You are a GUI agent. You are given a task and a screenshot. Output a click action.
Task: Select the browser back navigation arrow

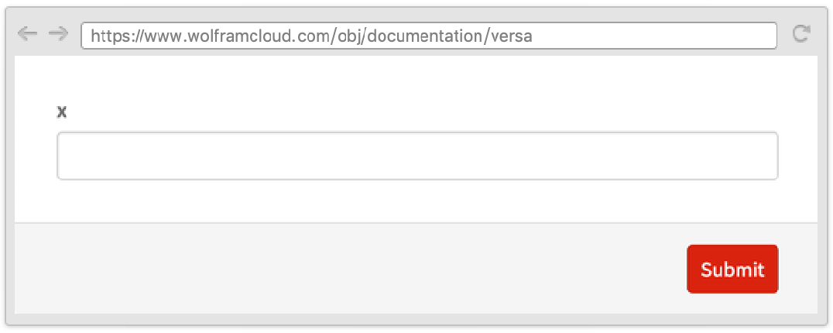[27, 34]
